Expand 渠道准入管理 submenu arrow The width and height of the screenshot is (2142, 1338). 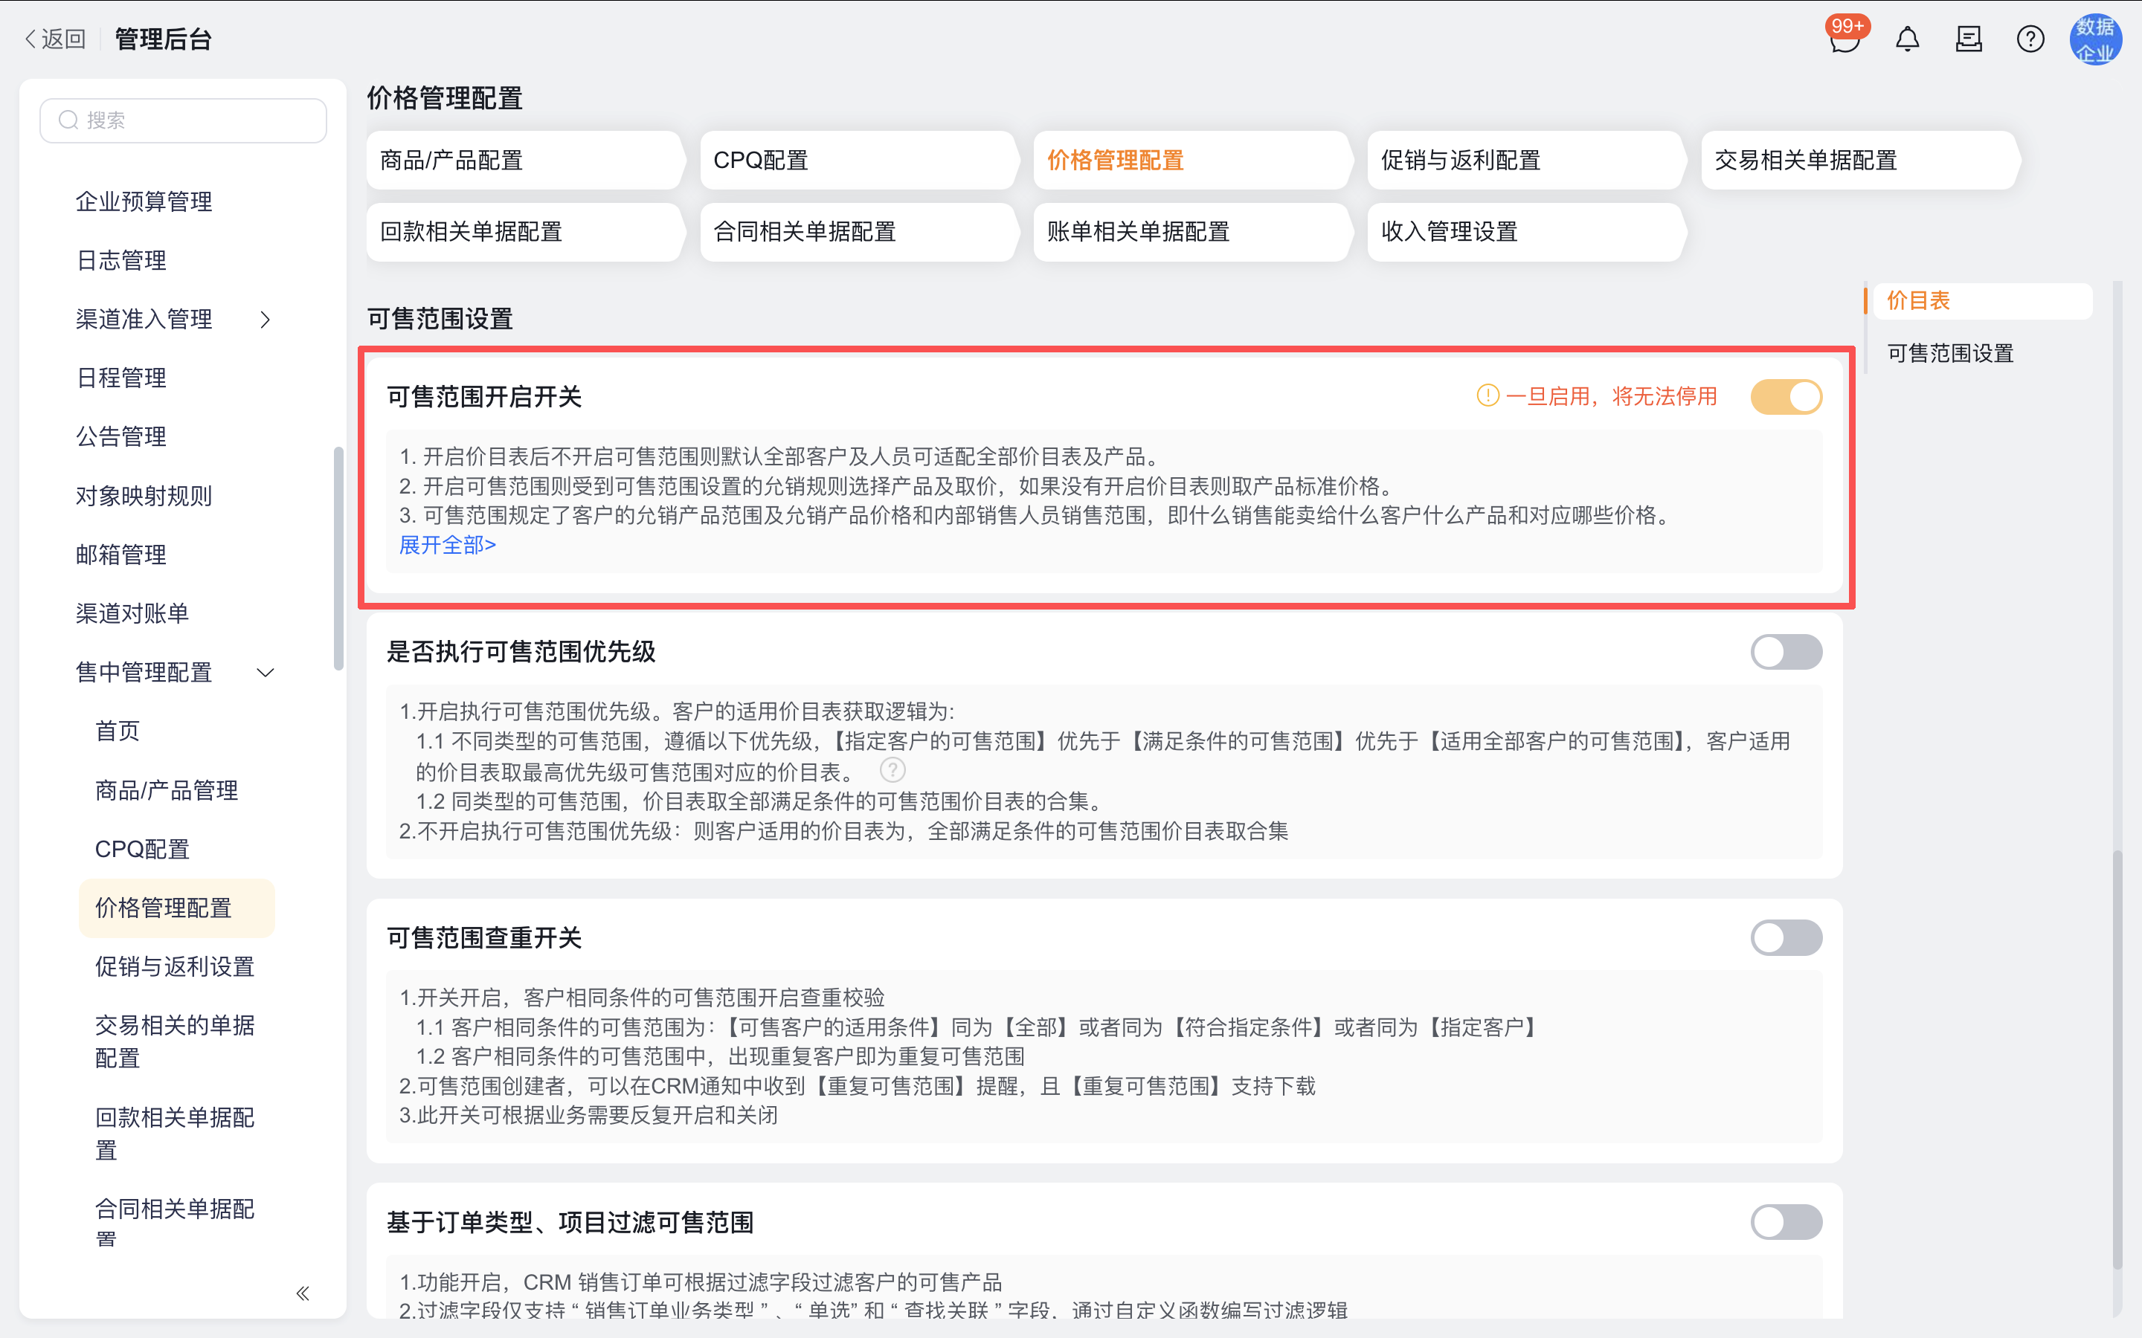pyautogui.click(x=265, y=320)
